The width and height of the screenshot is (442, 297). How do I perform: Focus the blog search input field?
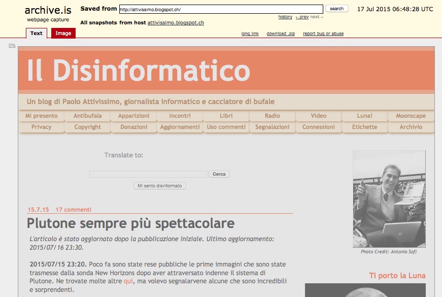pyautogui.click(x=148, y=174)
